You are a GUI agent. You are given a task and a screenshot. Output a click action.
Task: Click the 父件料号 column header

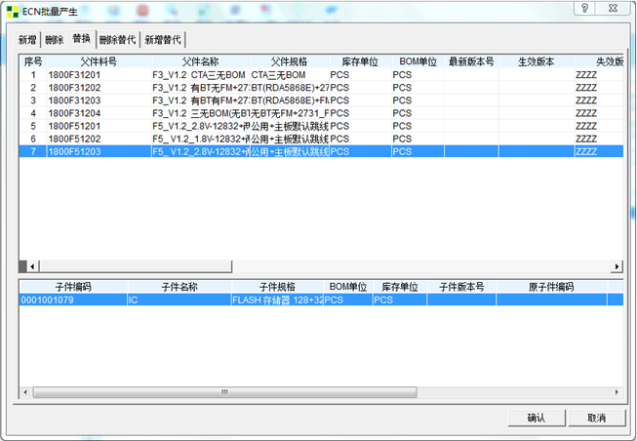[99, 61]
